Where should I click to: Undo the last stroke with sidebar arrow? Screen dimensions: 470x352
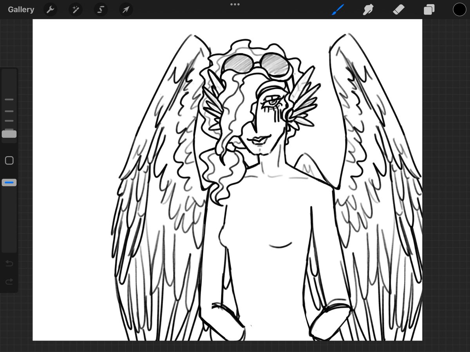click(9, 263)
